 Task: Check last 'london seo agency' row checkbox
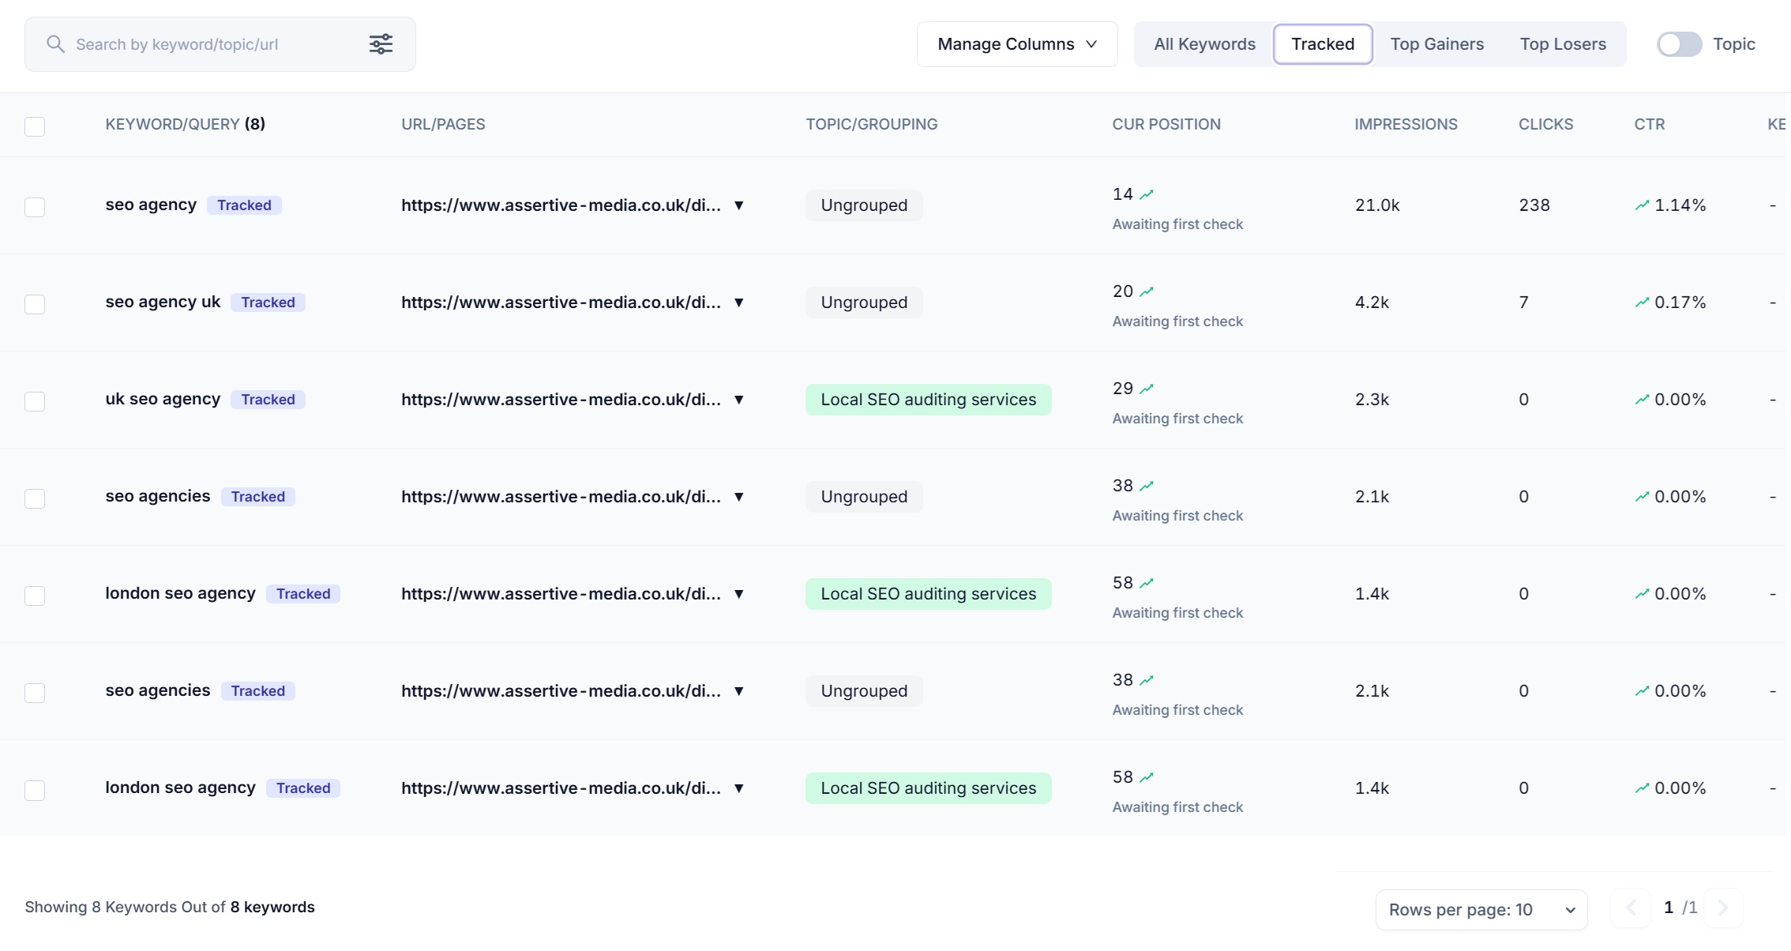35,790
